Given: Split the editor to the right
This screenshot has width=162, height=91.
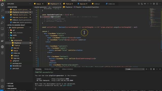Looking at the screenshot, I should click(x=157, y=4).
